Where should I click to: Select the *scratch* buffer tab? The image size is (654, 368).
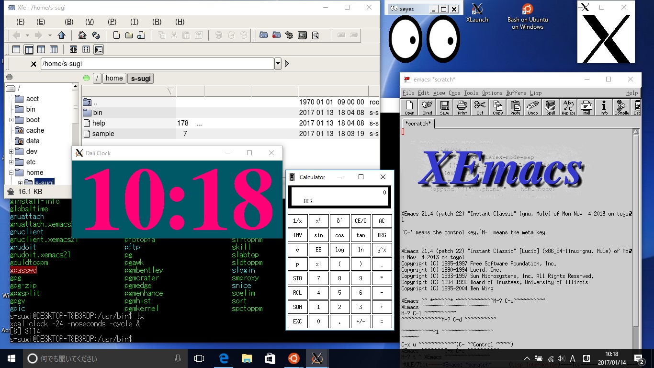[418, 124]
